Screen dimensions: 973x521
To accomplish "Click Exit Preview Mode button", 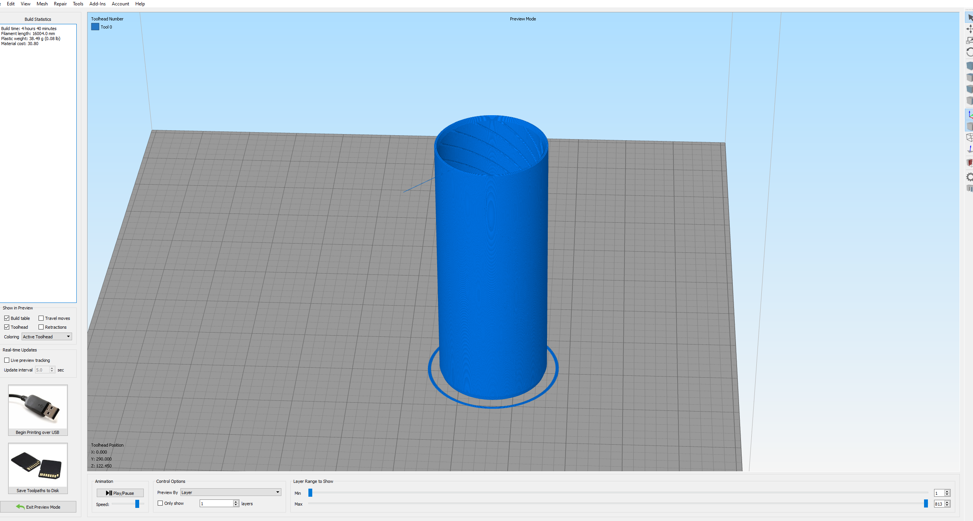I will (x=39, y=507).
